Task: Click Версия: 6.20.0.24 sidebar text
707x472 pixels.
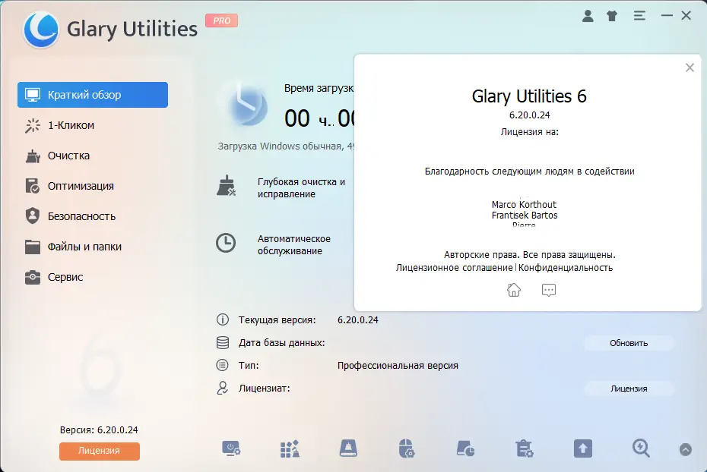Action: [x=99, y=430]
